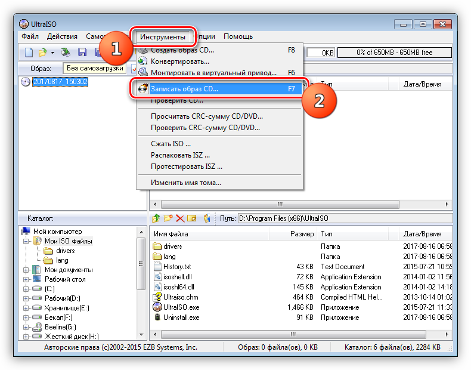Click the isoshl64.dll file icon
Image resolution: width=471 pixels, height=370 pixels.
[157, 286]
